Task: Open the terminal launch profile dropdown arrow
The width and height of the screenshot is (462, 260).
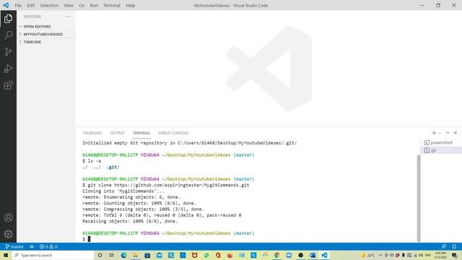Action: coord(440,133)
